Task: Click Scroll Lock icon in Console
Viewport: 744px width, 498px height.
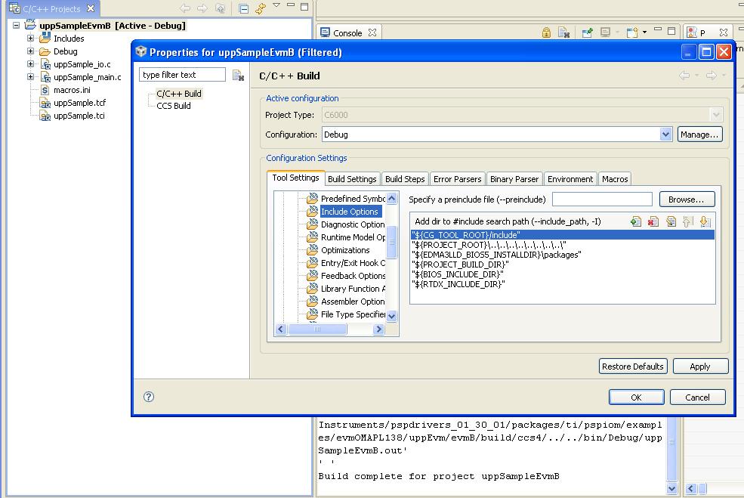Action: click(546, 32)
